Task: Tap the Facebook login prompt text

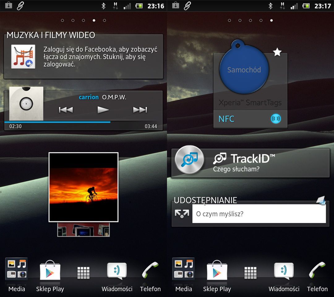Action: coord(100,57)
